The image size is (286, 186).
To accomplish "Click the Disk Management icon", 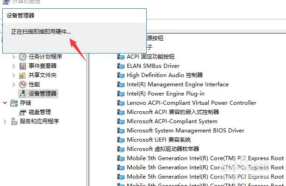I will pyautogui.click(x=23, y=112).
